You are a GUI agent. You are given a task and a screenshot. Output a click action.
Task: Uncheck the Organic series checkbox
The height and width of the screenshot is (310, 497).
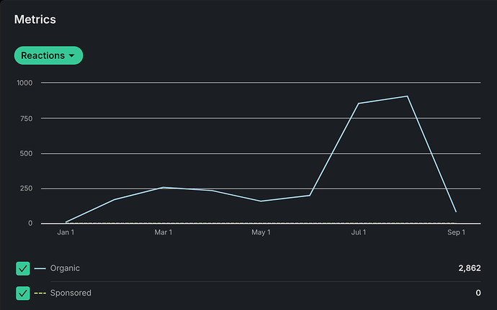(23, 268)
